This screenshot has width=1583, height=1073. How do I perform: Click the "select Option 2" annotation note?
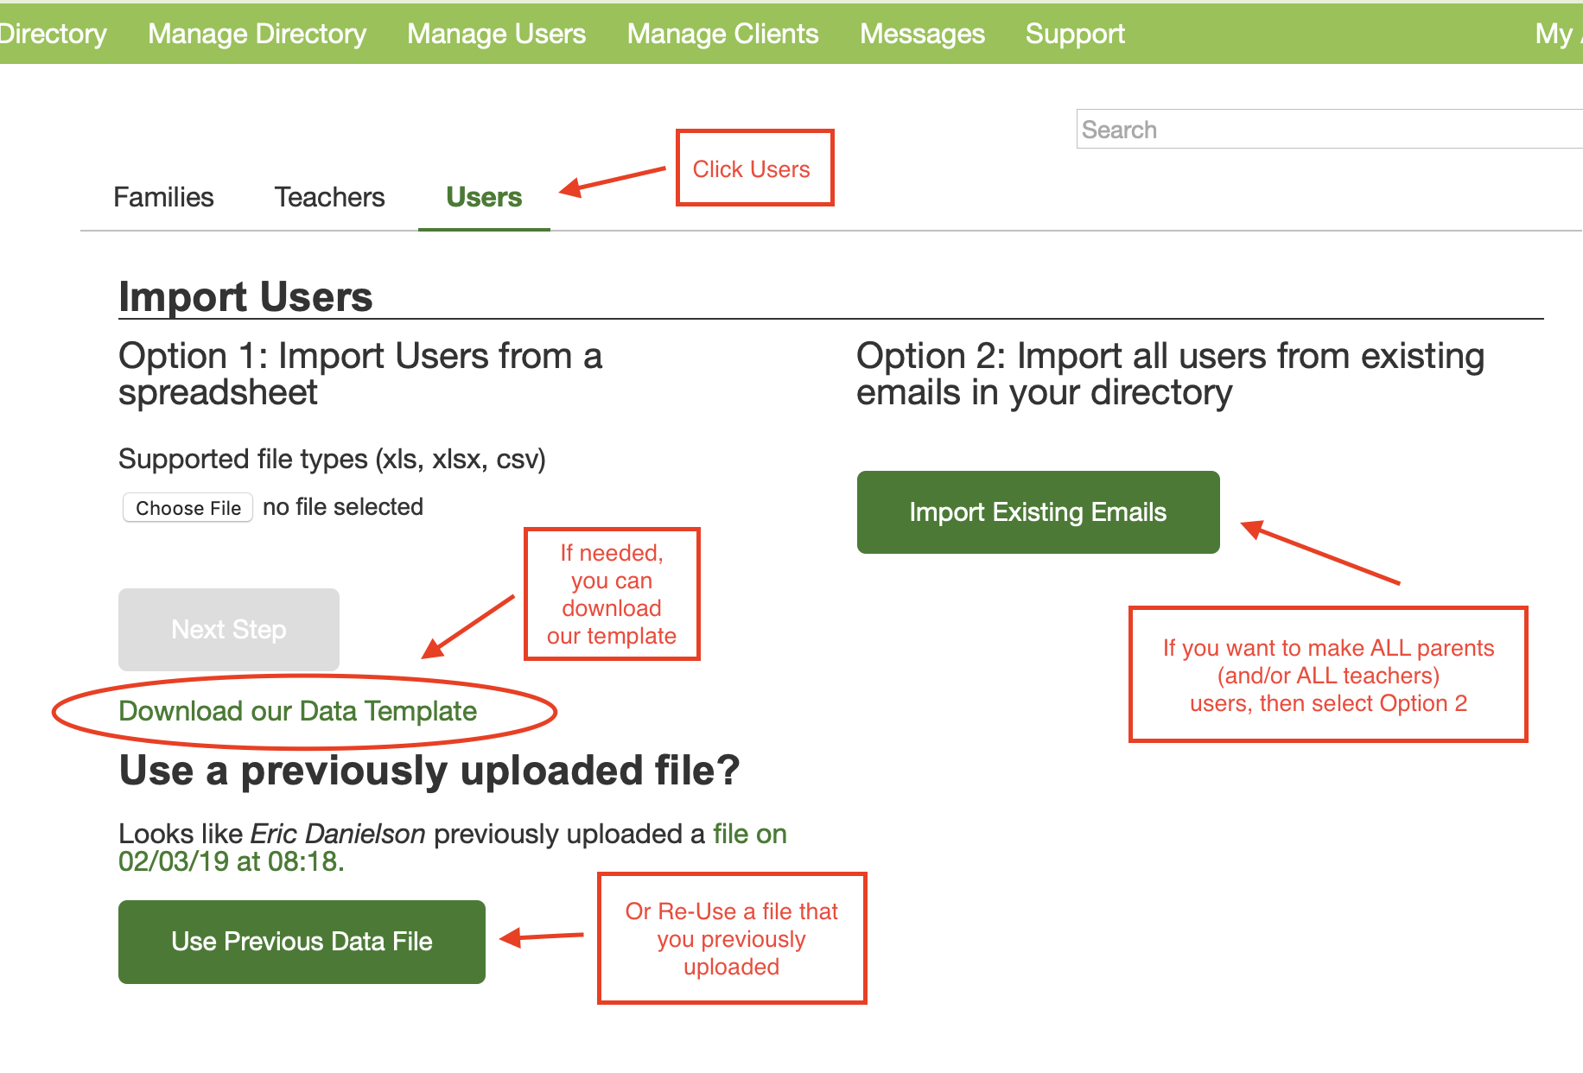(x=1328, y=675)
